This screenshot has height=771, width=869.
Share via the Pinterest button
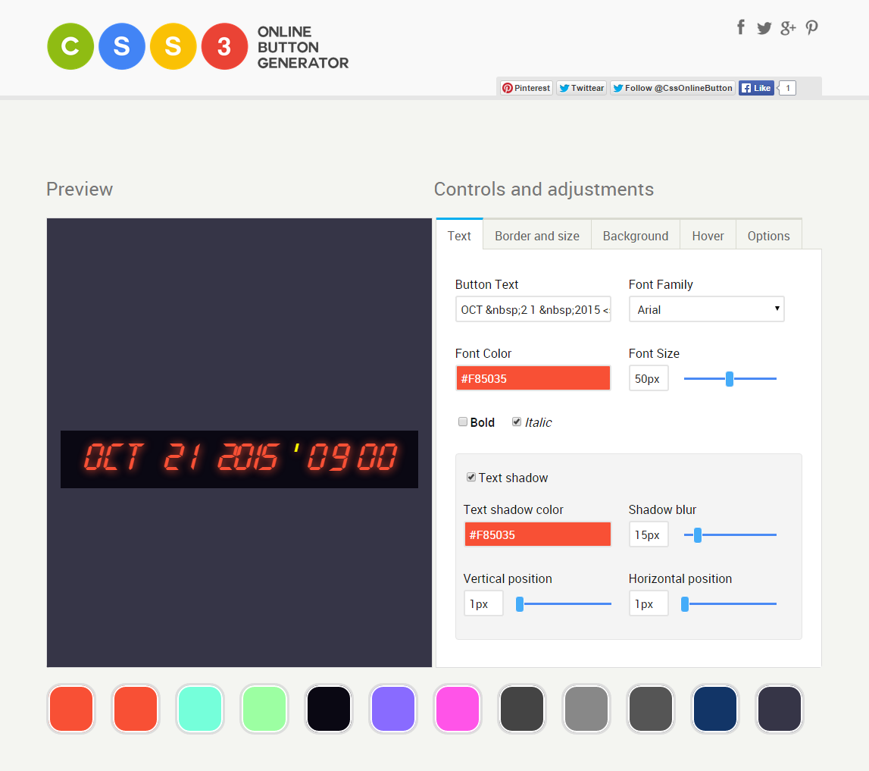527,88
